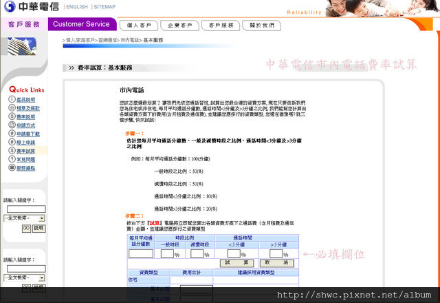Open the second 全文檢索 search scope dropdown
The width and height of the screenshot is (440, 303).
(25, 278)
